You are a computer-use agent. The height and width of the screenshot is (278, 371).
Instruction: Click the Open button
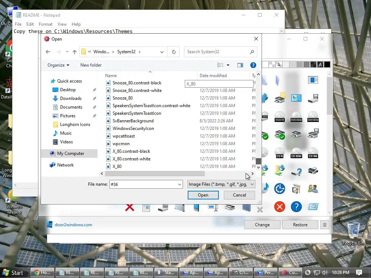203,195
